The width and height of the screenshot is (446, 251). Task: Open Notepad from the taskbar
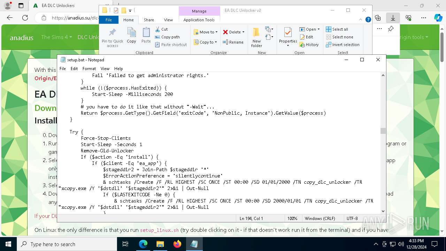(194, 244)
